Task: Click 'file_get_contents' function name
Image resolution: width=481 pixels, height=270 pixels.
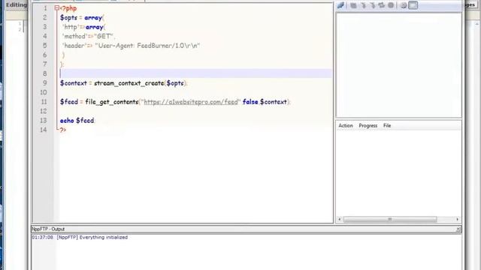Action: coord(112,102)
